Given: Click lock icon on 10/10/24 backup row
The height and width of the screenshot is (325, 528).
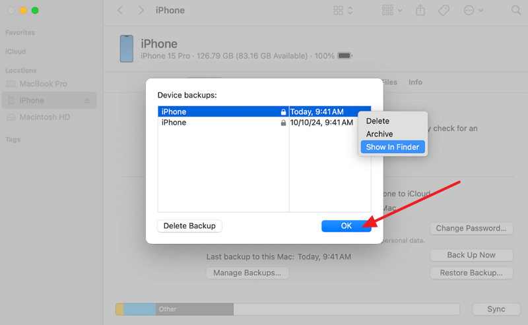Looking at the screenshot, I should (284, 123).
